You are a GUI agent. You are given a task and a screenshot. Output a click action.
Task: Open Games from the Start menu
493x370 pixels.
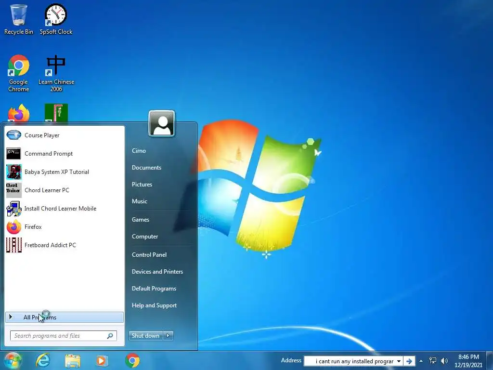coord(141,220)
